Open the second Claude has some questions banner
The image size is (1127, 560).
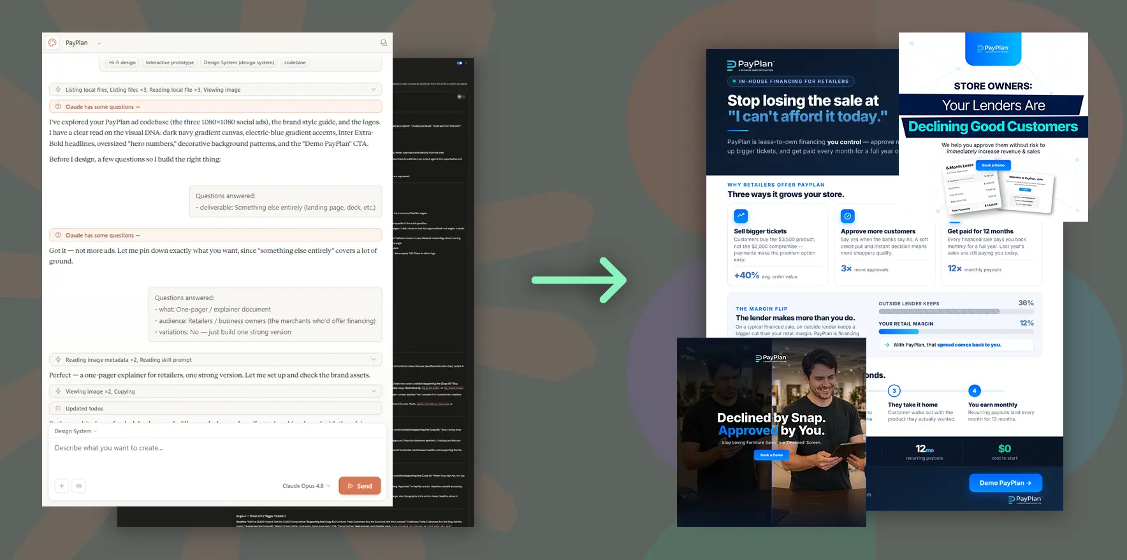[215, 235]
